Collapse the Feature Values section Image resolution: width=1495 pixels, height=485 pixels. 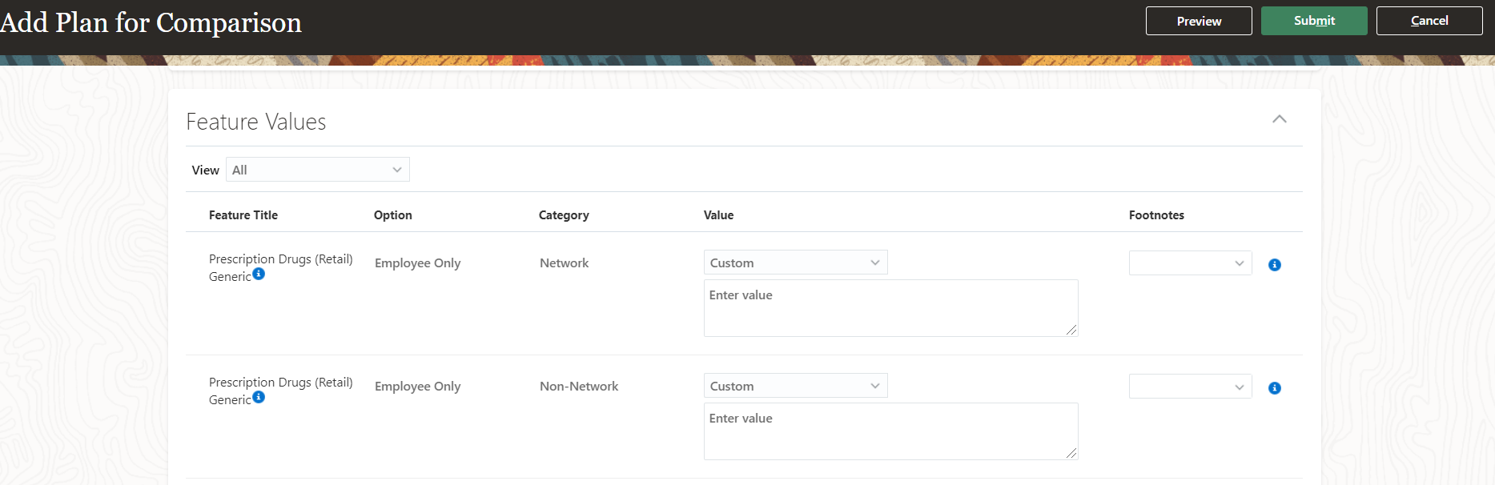click(x=1279, y=119)
